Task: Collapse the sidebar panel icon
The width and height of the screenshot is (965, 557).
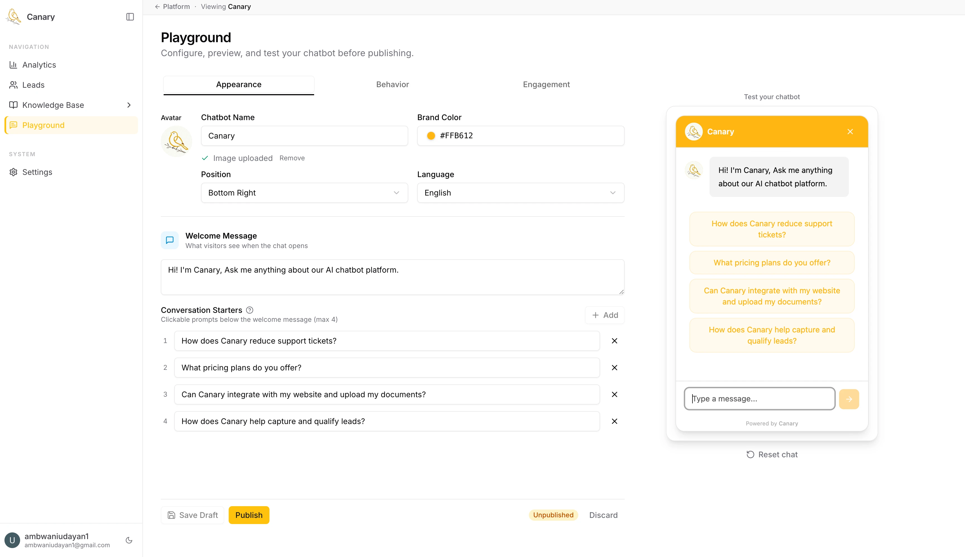Action: [x=130, y=17]
